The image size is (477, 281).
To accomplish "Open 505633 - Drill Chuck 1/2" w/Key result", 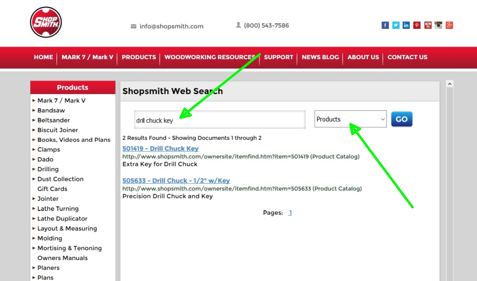I will click(176, 180).
